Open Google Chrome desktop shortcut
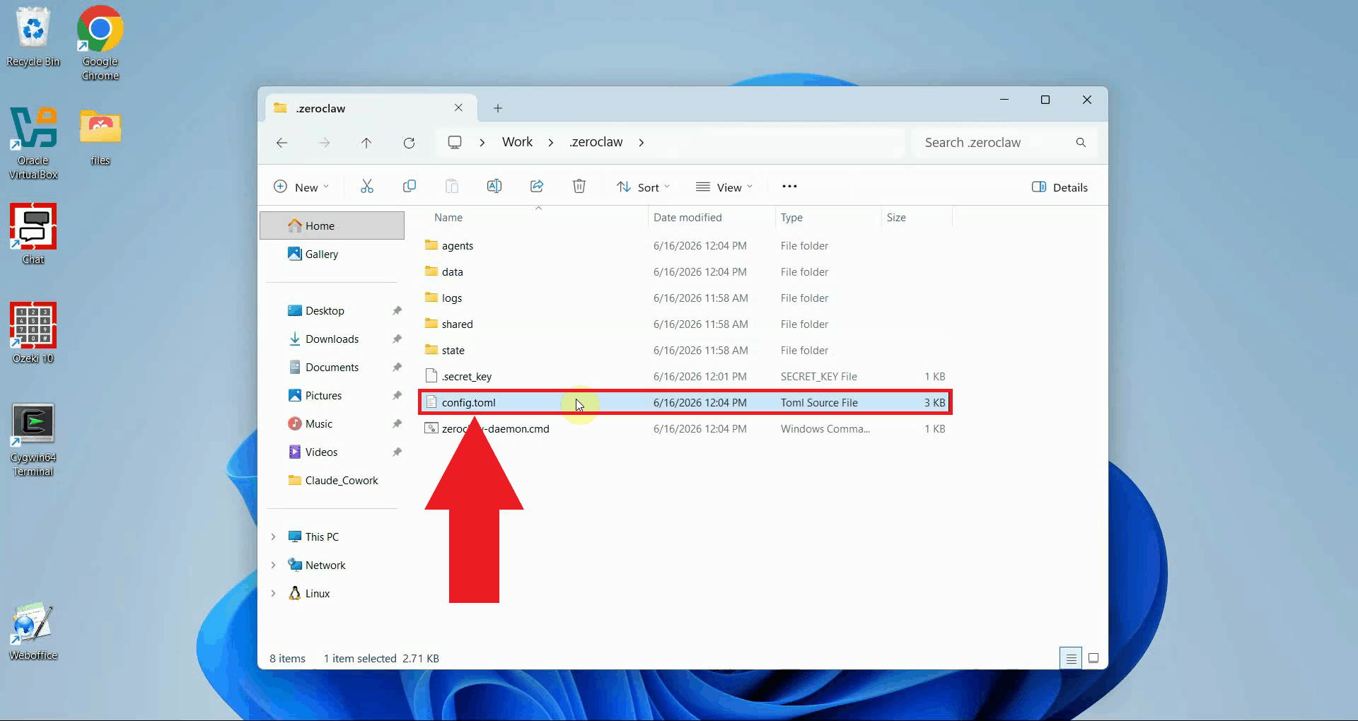Viewport: 1358px width, 721px height. click(100, 44)
